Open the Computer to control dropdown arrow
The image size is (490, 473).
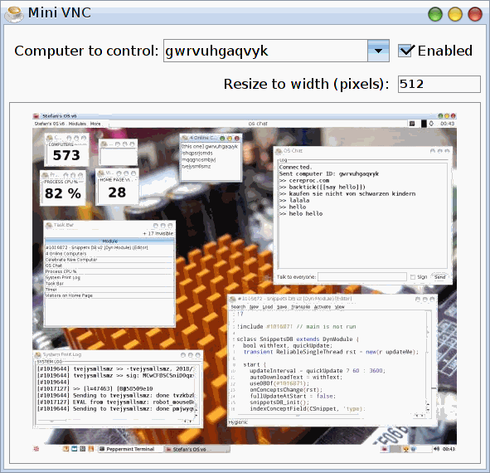click(378, 51)
